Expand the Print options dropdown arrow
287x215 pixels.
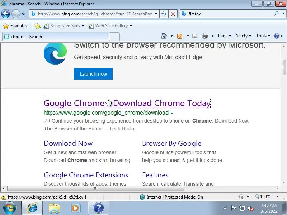pos(212,36)
